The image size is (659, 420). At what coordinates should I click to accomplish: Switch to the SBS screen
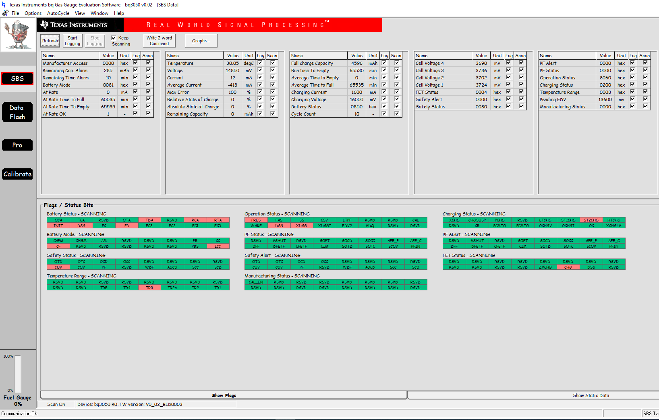17,79
